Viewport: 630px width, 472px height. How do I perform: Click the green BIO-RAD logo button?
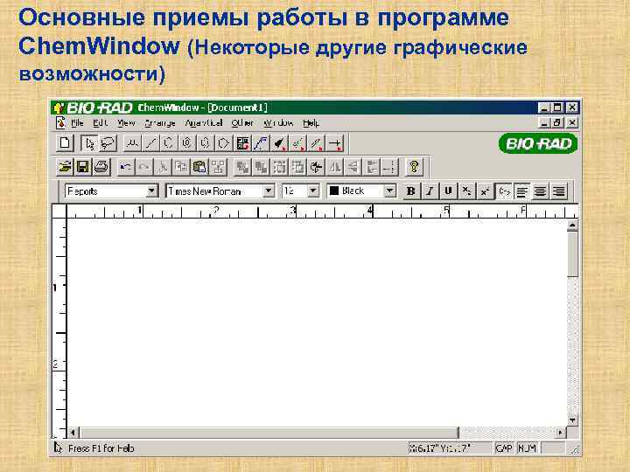point(538,143)
